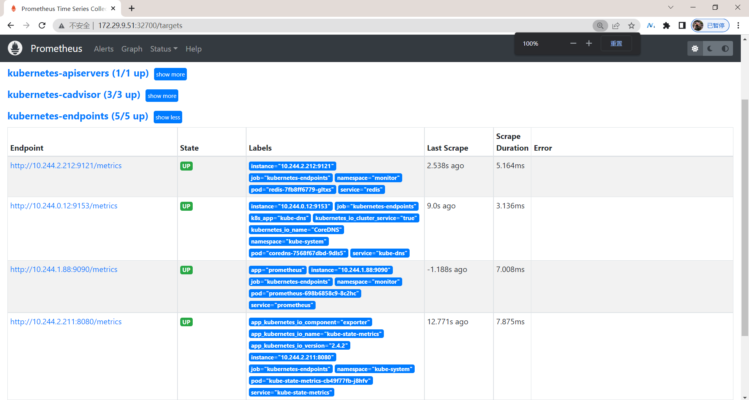Screen dimensions: 749x400
Task: Open the profile avatar button
Action: pyautogui.click(x=710, y=25)
